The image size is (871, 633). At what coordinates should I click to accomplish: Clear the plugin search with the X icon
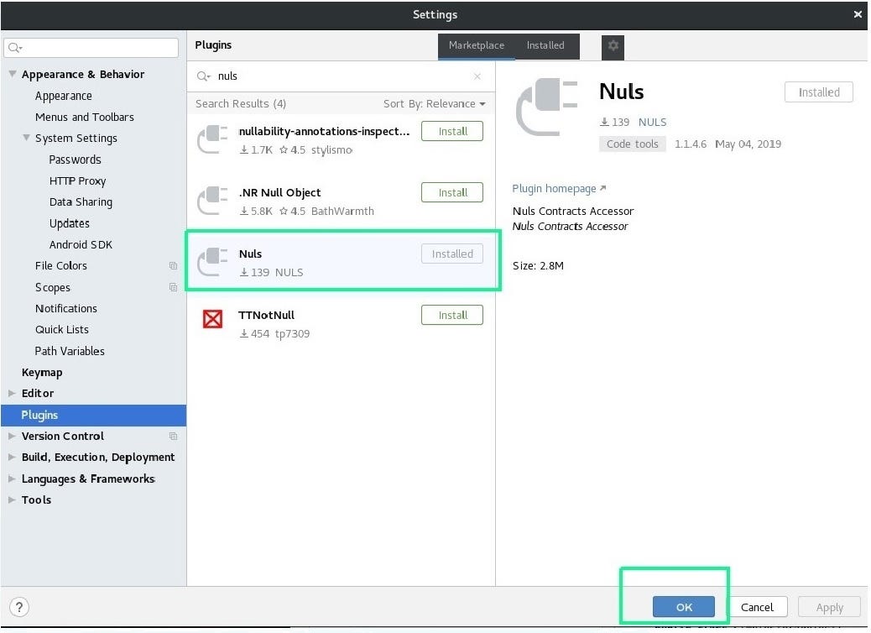tap(477, 76)
